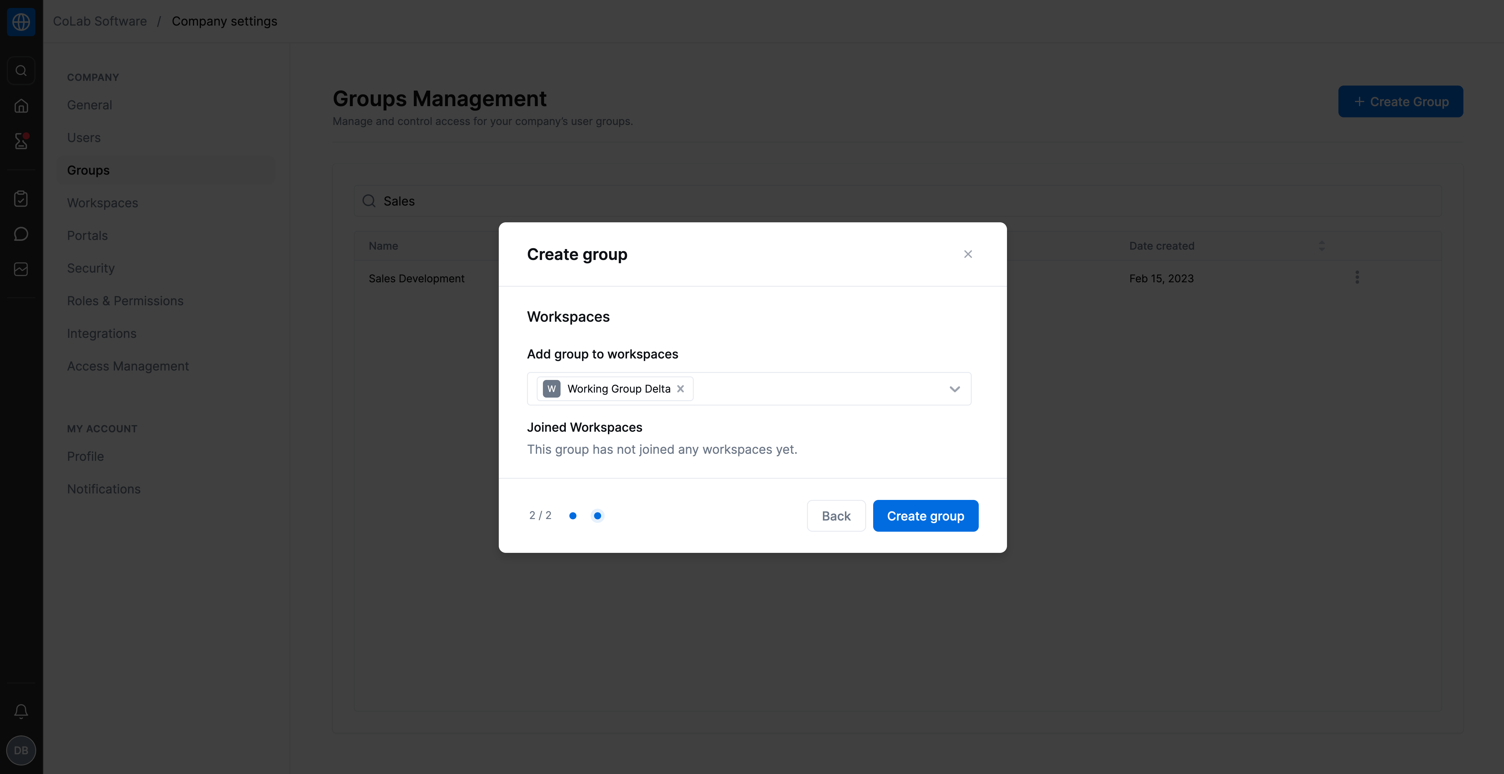This screenshot has height=774, width=1504.
Task: Close the Create group dialog
Action: coord(968,254)
